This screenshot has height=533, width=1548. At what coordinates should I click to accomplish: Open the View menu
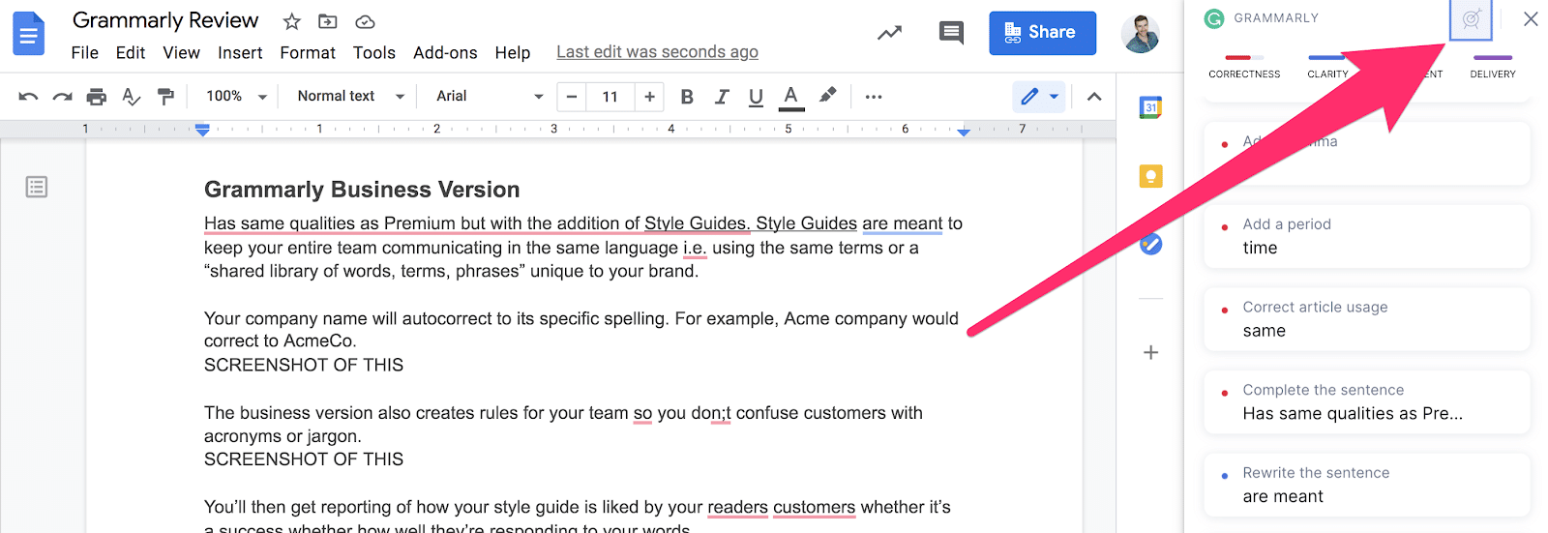pos(182,52)
